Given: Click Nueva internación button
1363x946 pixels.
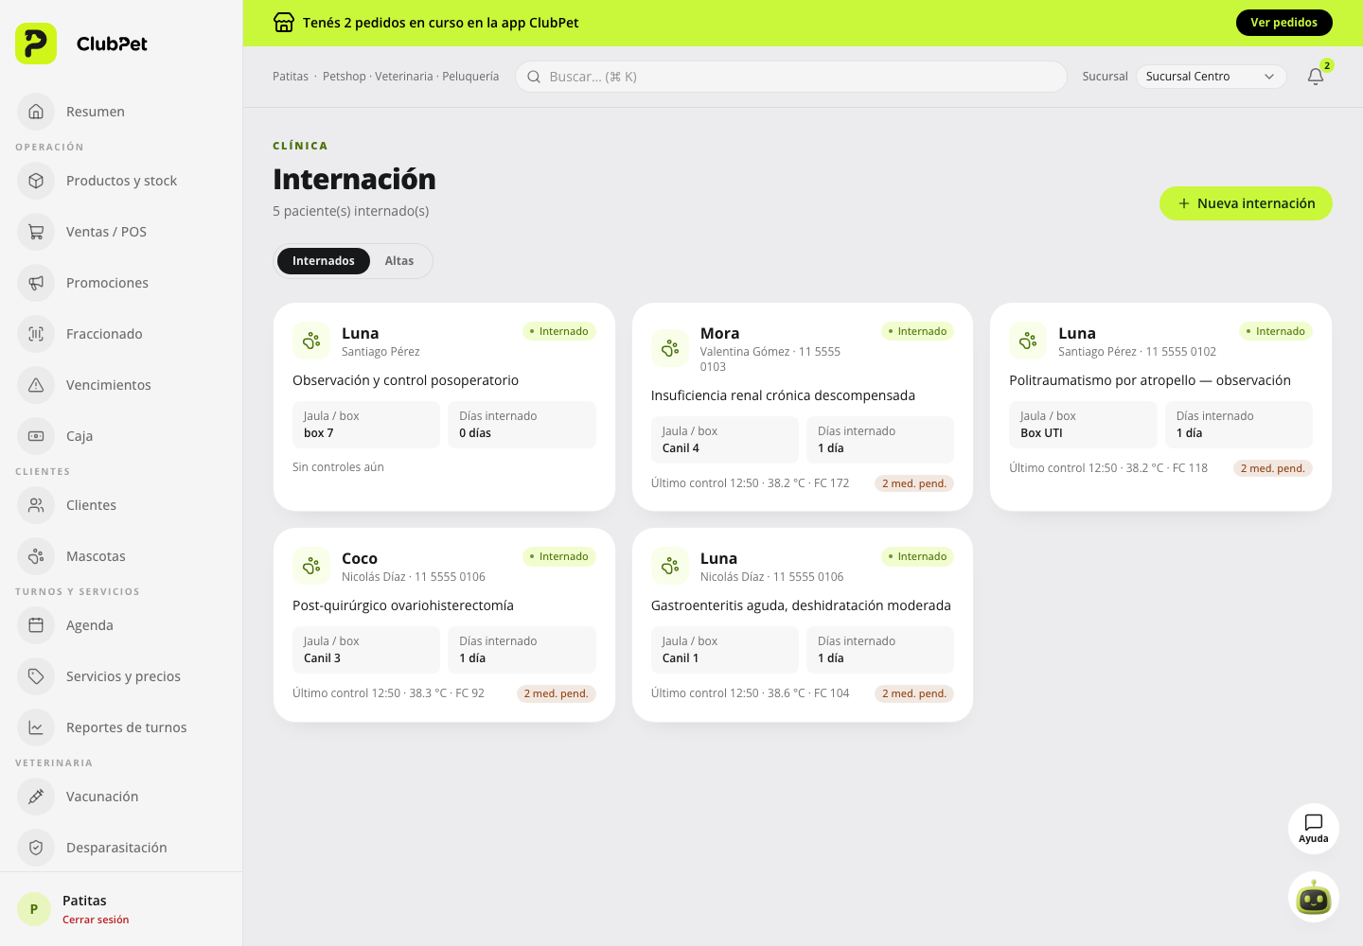Looking at the screenshot, I should tap(1246, 203).
